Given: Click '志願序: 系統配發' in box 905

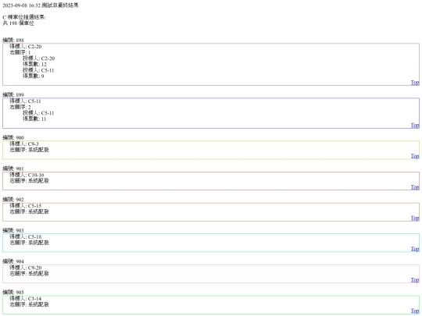Looking at the screenshot, I should pyautogui.click(x=30, y=304).
